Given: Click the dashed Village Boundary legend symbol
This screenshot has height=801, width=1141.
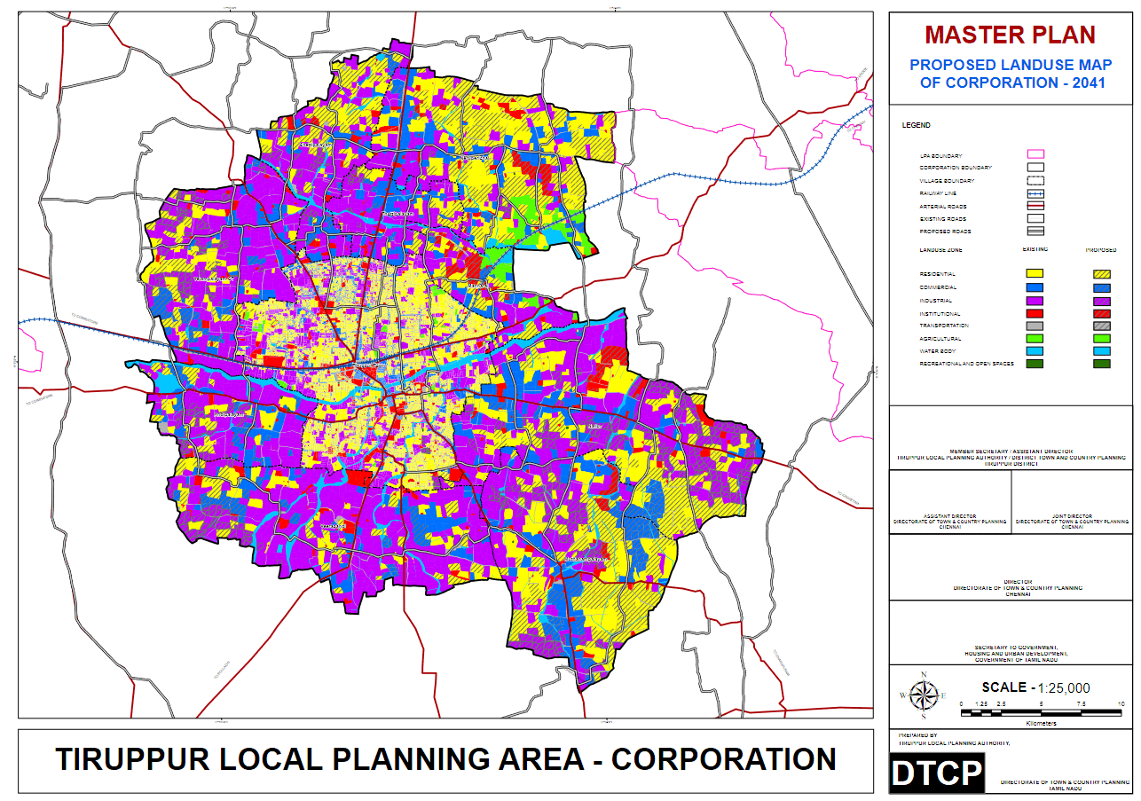Looking at the screenshot, I should tap(1035, 180).
